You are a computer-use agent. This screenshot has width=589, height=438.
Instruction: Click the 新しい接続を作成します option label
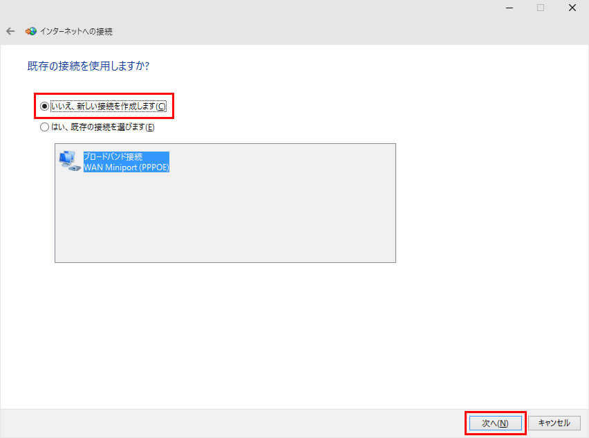point(109,106)
